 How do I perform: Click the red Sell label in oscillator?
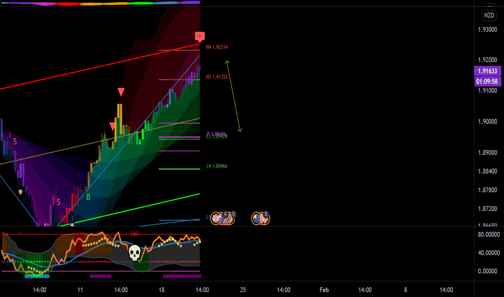coord(135,233)
